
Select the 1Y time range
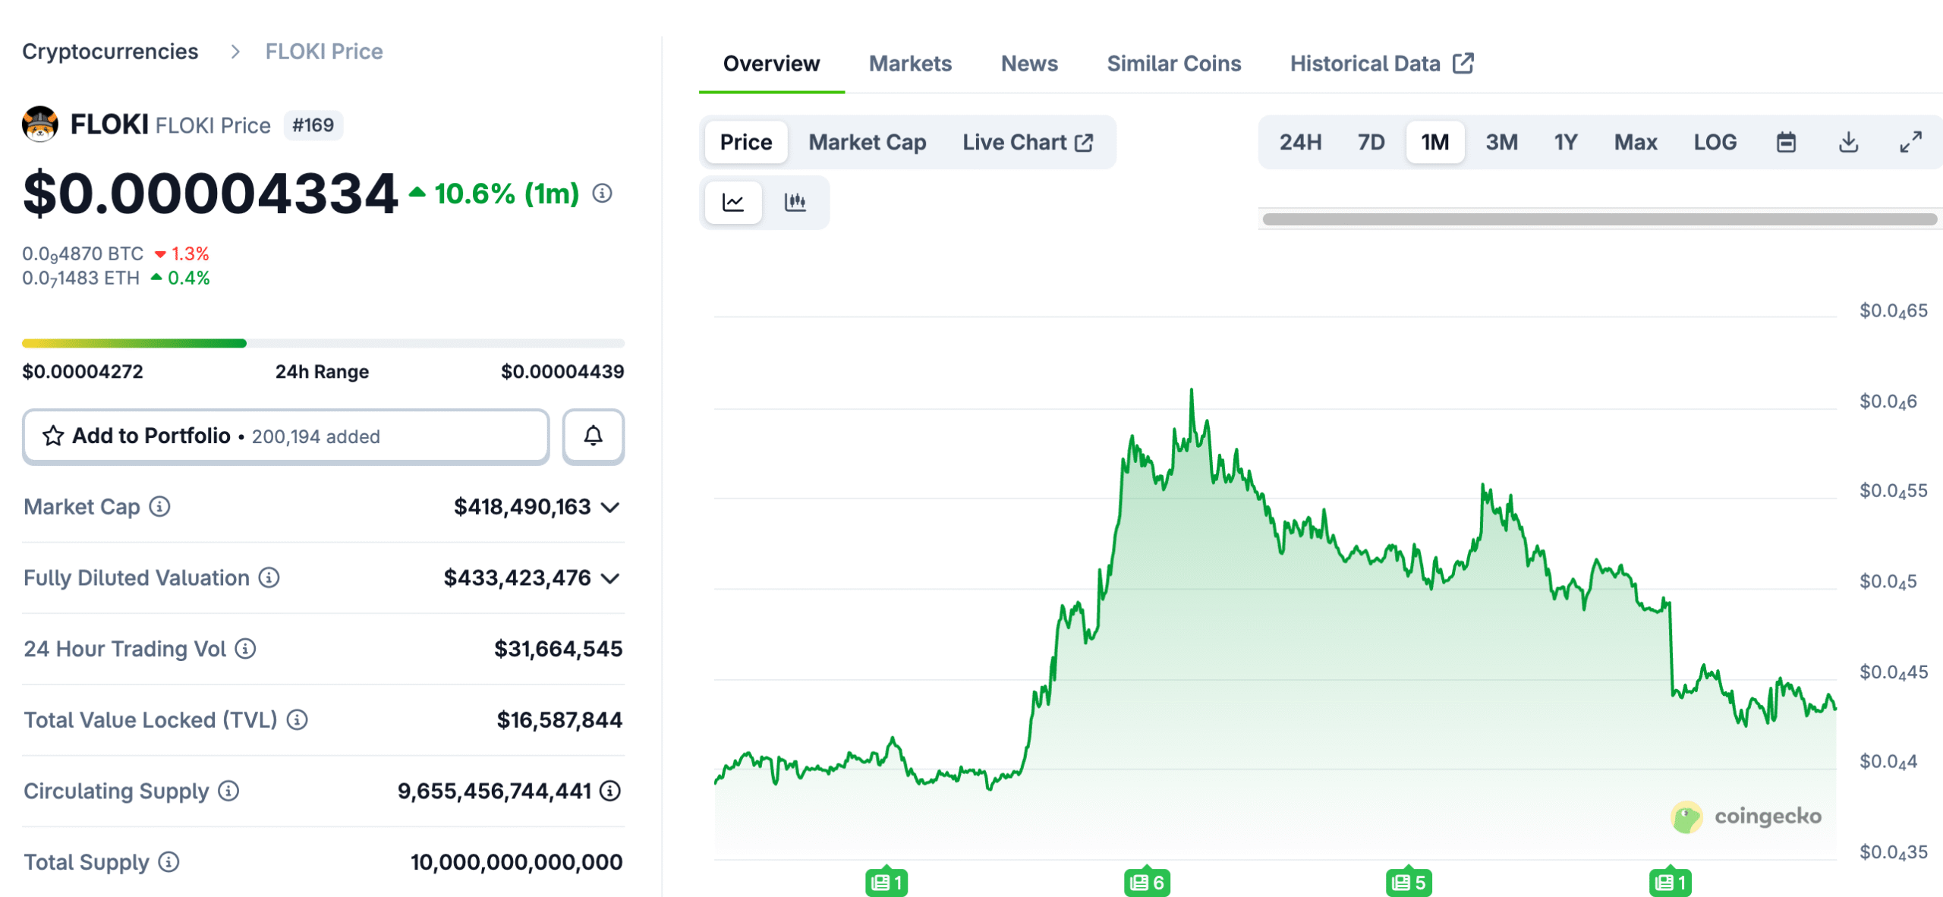(1566, 142)
